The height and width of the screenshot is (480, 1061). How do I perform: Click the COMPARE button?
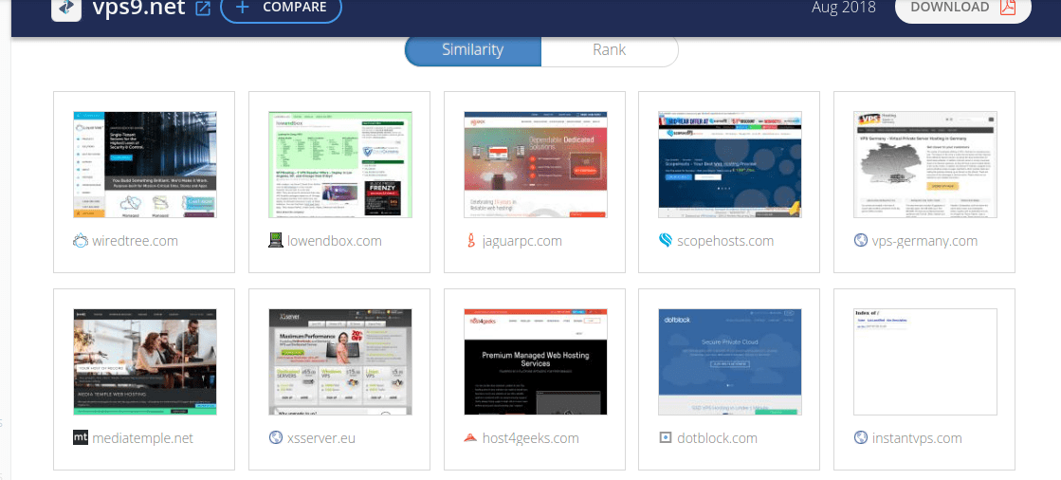pos(281,9)
